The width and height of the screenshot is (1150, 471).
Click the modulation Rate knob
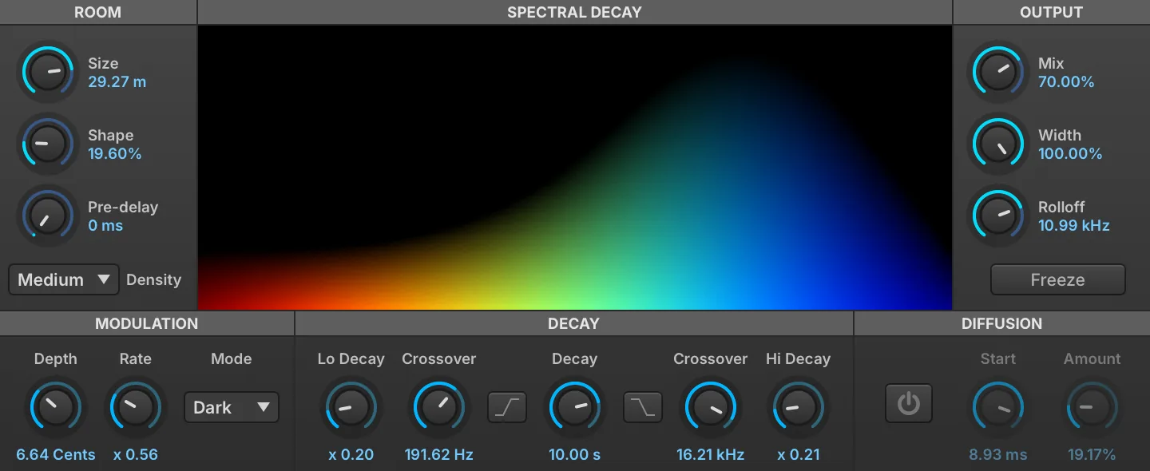135,406
